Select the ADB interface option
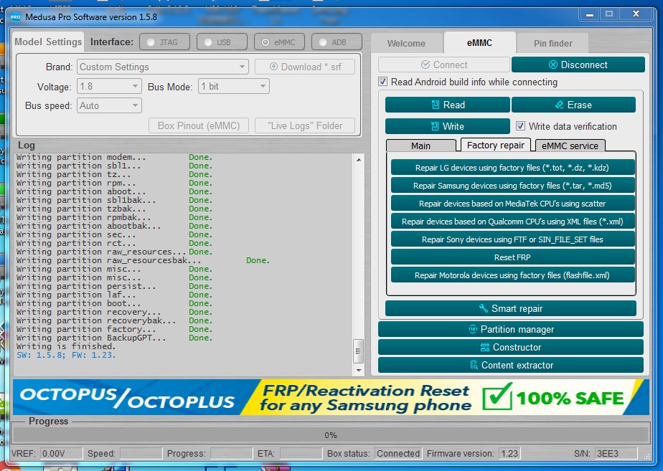This screenshot has height=471, width=663. pyautogui.click(x=337, y=42)
